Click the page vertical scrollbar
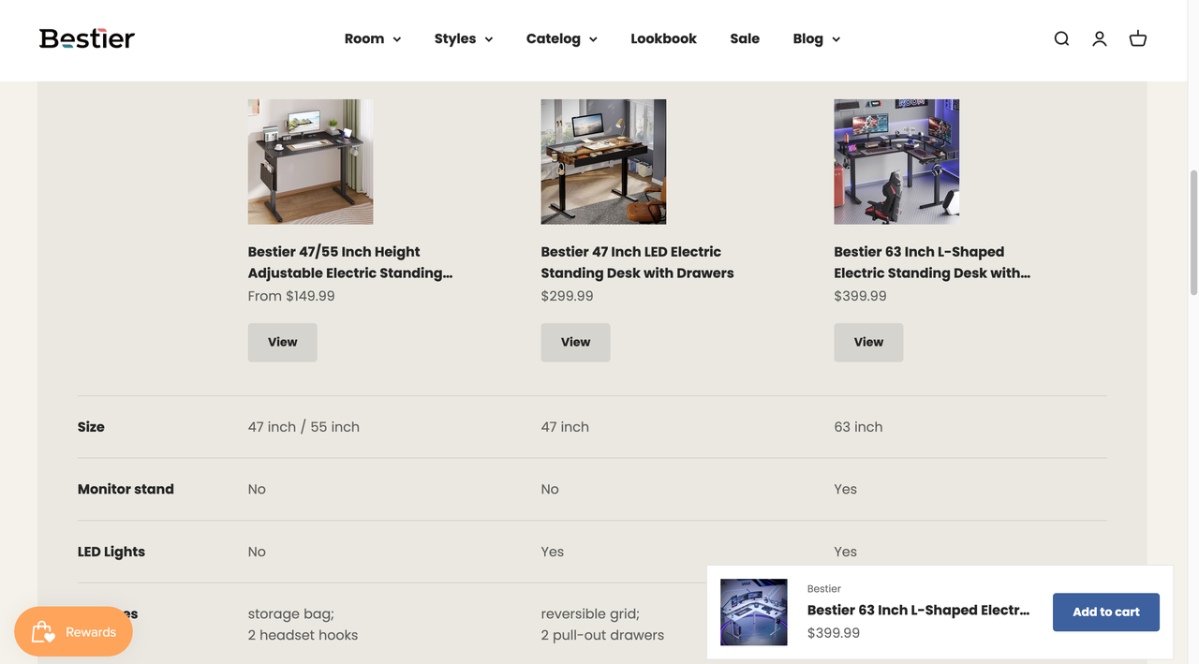The width and height of the screenshot is (1199, 664). click(1193, 234)
